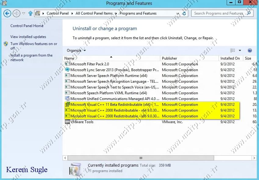The height and width of the screenshot is (180, 259).
Task: Sort by Size column header
Action: pyautogui.click(x=250, y=58)
